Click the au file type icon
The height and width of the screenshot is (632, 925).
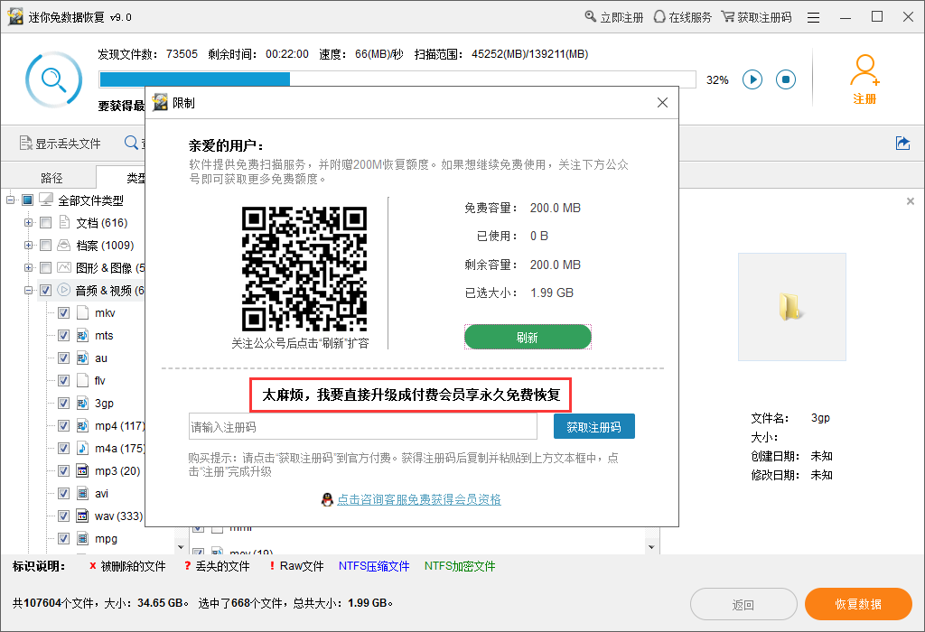(82, 358)
